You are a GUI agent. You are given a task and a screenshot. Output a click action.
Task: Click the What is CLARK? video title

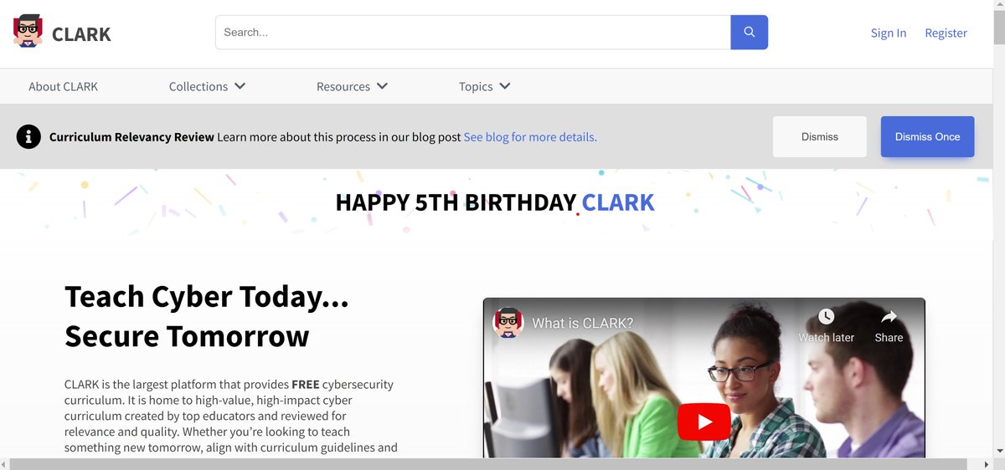click(583, 323)
